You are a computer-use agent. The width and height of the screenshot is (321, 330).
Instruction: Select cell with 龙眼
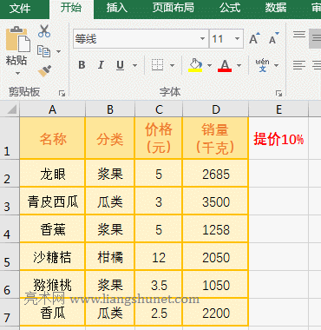52,174
